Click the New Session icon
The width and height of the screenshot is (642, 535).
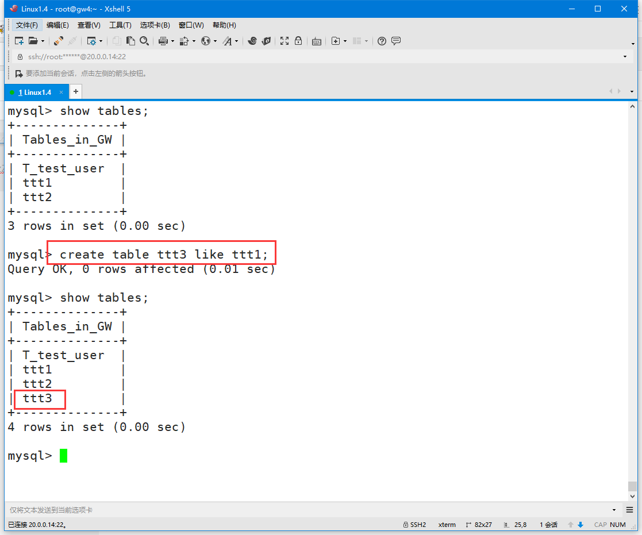[x=19, y=41]
